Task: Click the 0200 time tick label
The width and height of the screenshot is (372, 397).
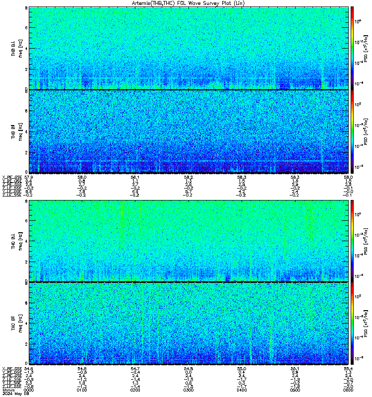Action: pos(135,390)
